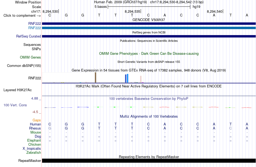Click position marker 8,294,540

pos(215,11)
